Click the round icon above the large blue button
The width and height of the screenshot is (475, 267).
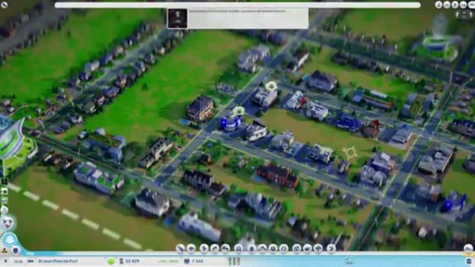(7, 222)
